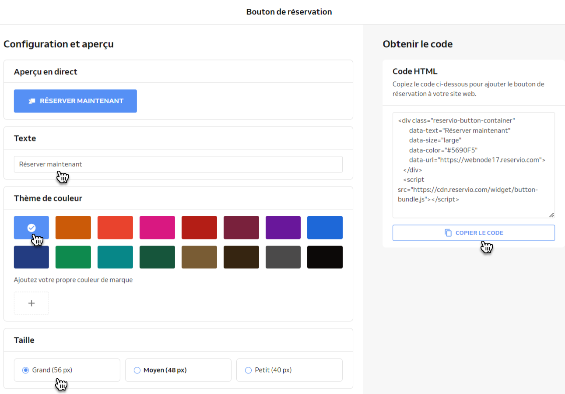The height and width of the screenshot is (394, 565).
Task: Select the orange color swatch
Action: 73,228
